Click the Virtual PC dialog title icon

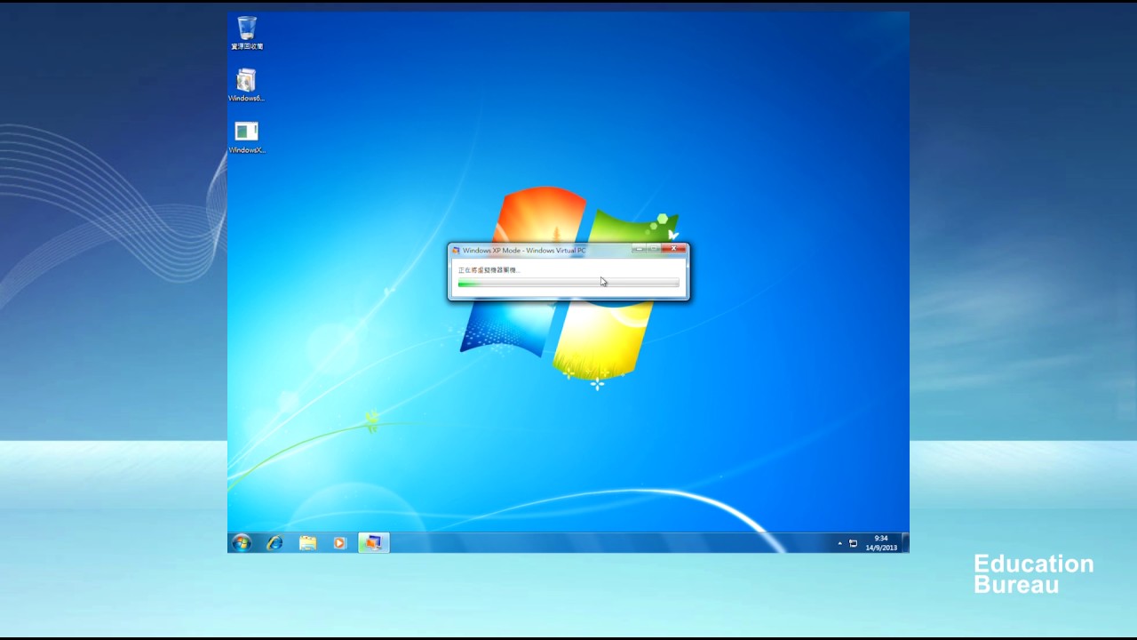(x=456, y=251)
